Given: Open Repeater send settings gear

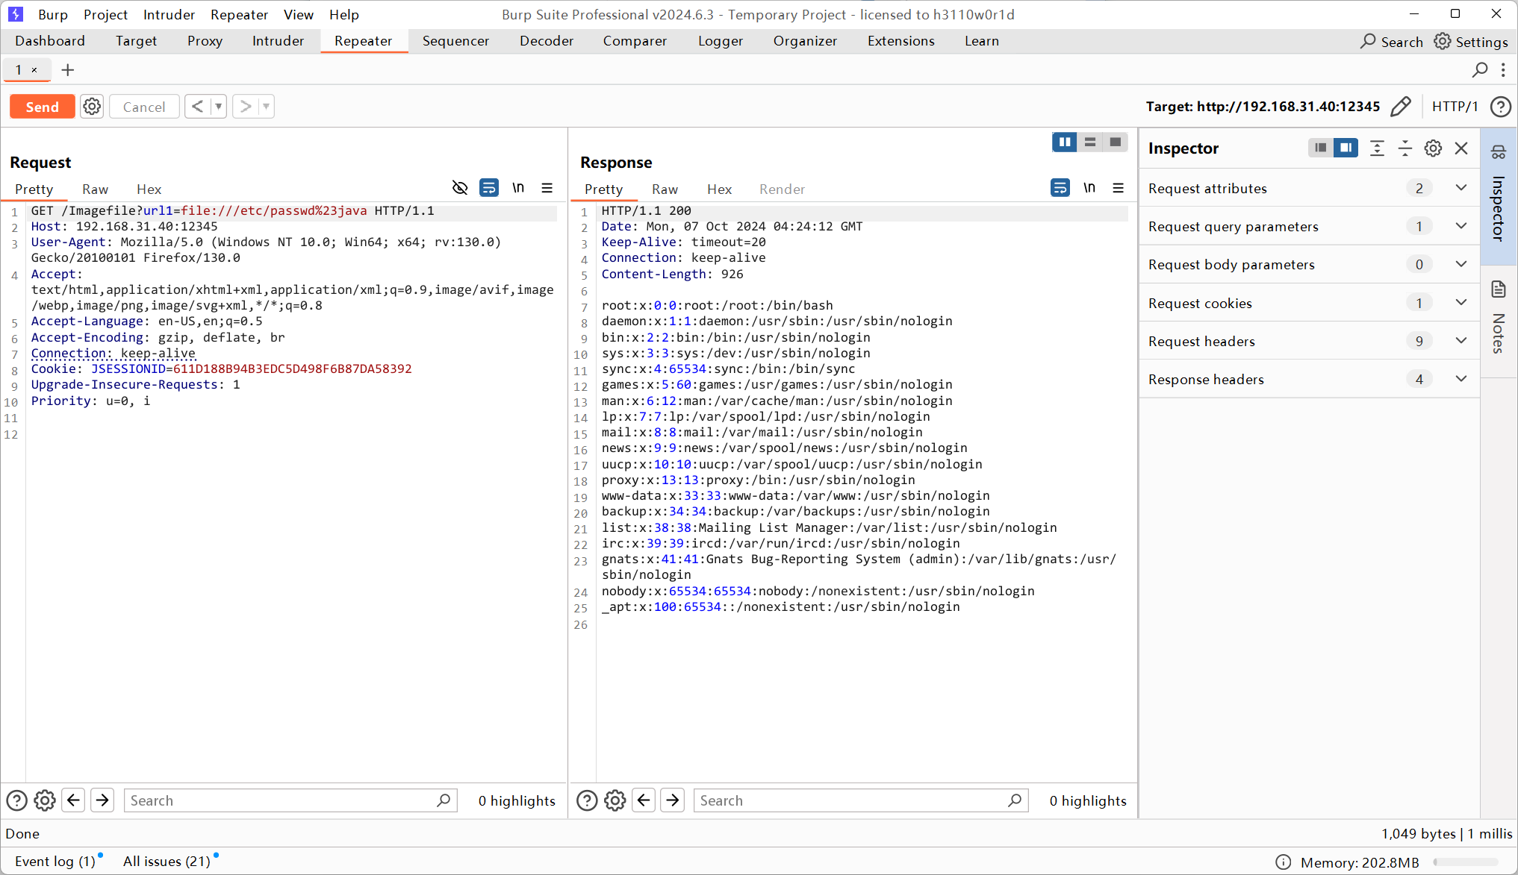Looking at the screenshot, I should coord(92,107).
